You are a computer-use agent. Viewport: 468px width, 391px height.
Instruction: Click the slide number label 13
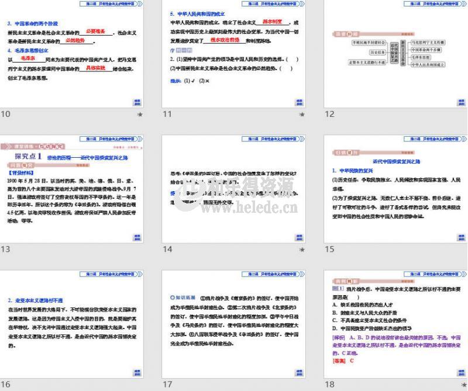click(5, 249)
